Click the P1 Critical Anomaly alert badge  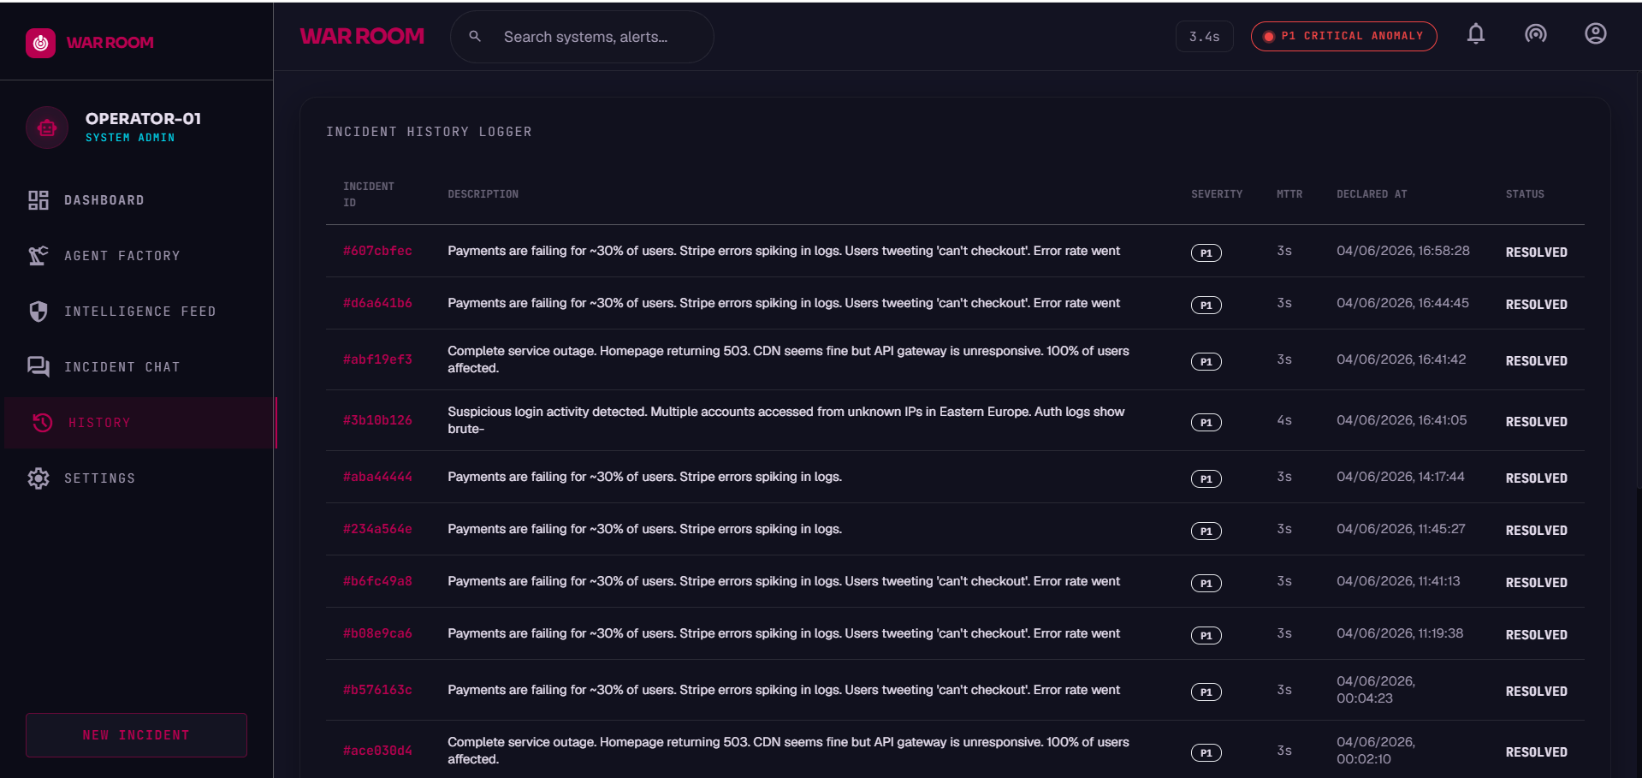tap(1343, 37)
